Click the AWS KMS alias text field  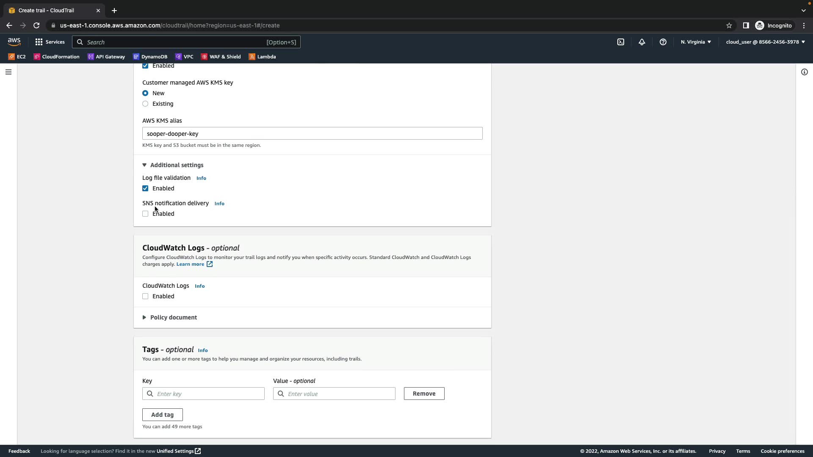(312, 134)
